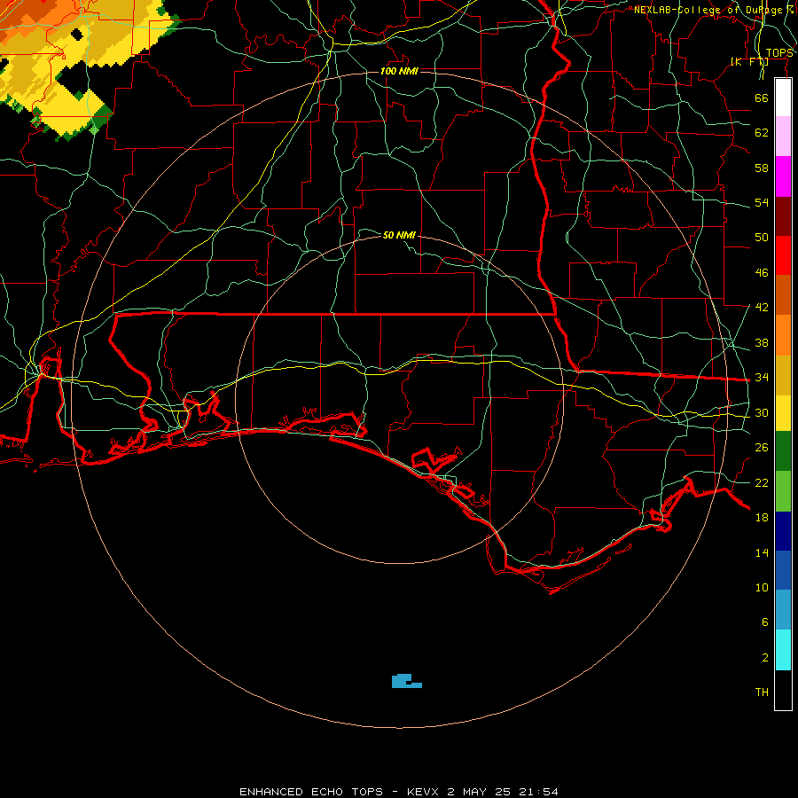Click the 50 NMI range ring label

(399, 235)
